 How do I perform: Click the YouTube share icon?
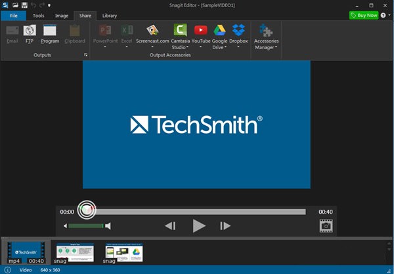(x=200, y=30)
